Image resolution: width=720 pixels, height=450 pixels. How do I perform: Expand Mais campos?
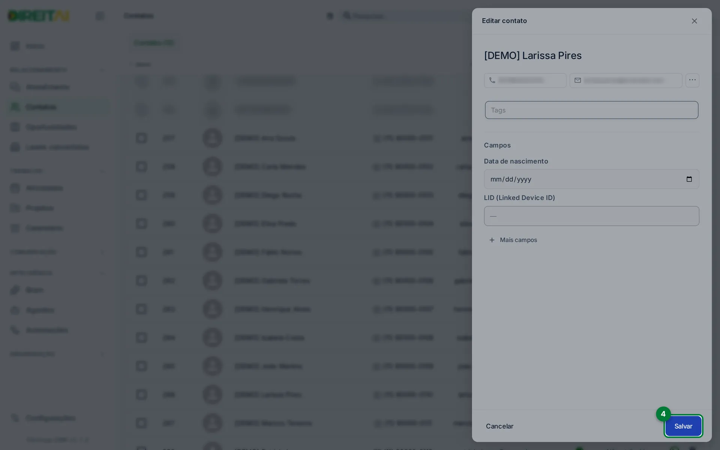(x=513, y=240)
